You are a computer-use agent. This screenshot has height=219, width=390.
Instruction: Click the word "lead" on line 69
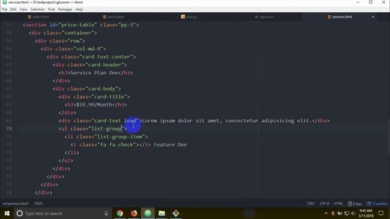pyautogui.click(x=130, y=120)
